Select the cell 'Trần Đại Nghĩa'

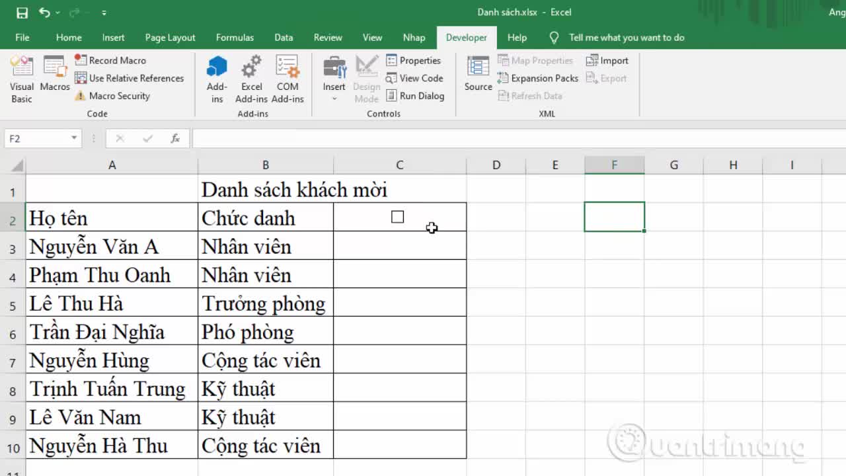(x=112, y=331)
